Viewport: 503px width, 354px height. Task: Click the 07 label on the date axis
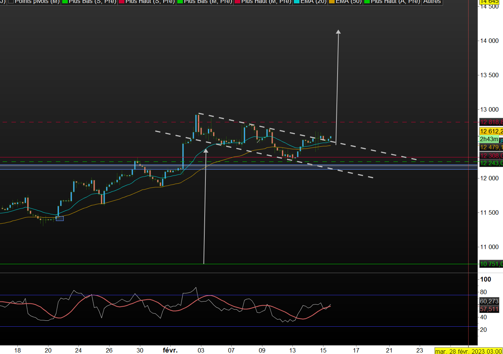coord(231,350)
